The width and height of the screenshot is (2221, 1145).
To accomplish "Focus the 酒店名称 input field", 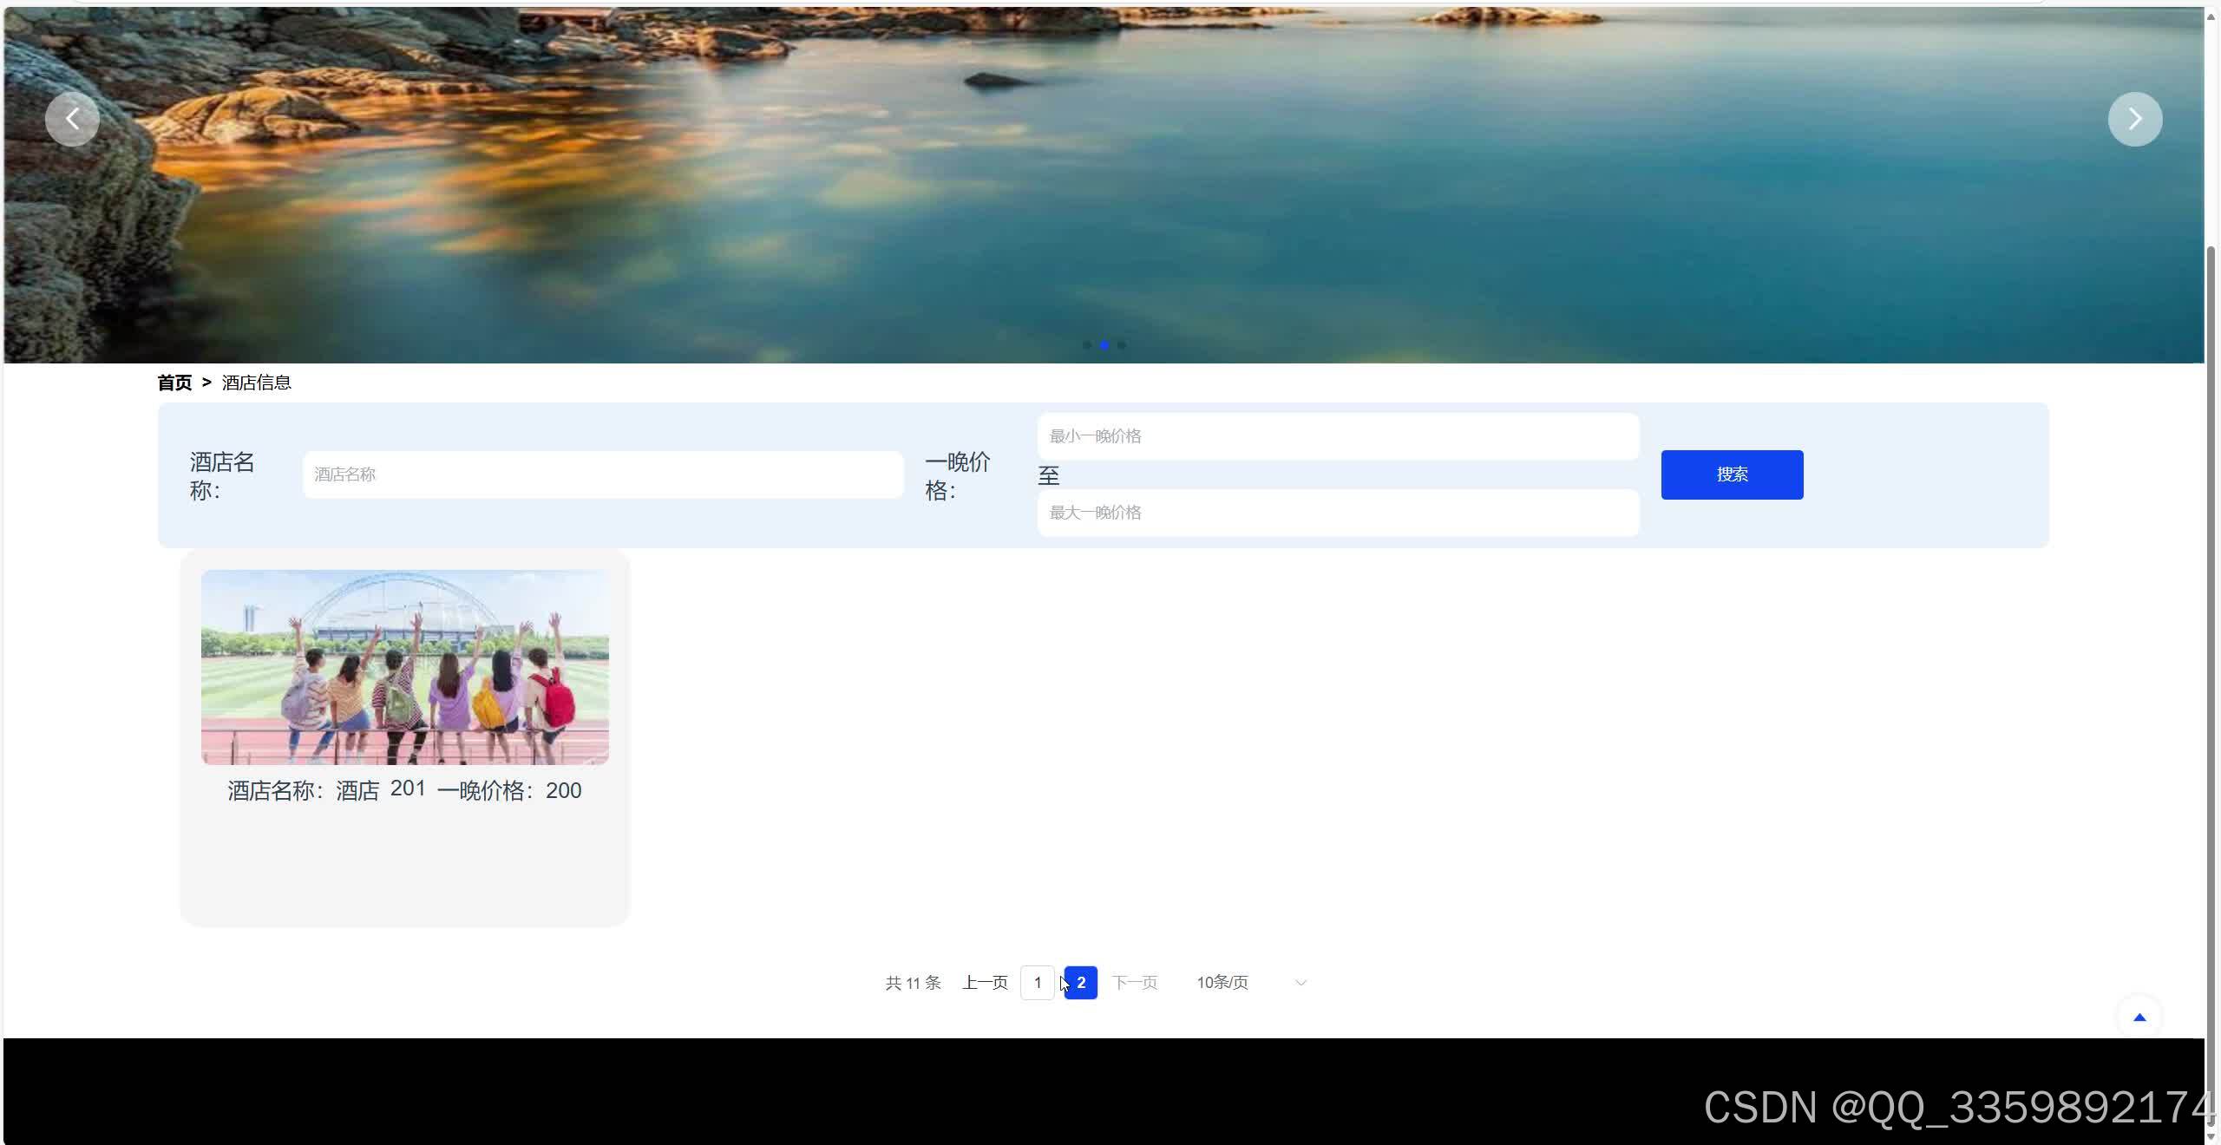I will click(603, 474).
